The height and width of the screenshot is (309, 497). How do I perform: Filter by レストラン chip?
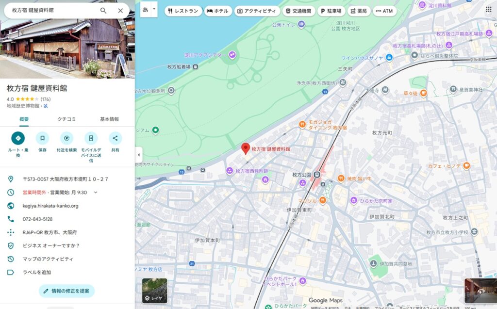coord(183,11)
